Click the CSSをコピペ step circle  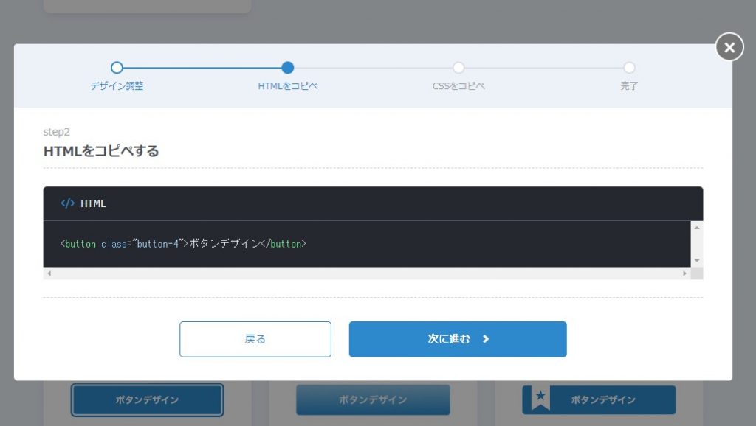point(458,67)
